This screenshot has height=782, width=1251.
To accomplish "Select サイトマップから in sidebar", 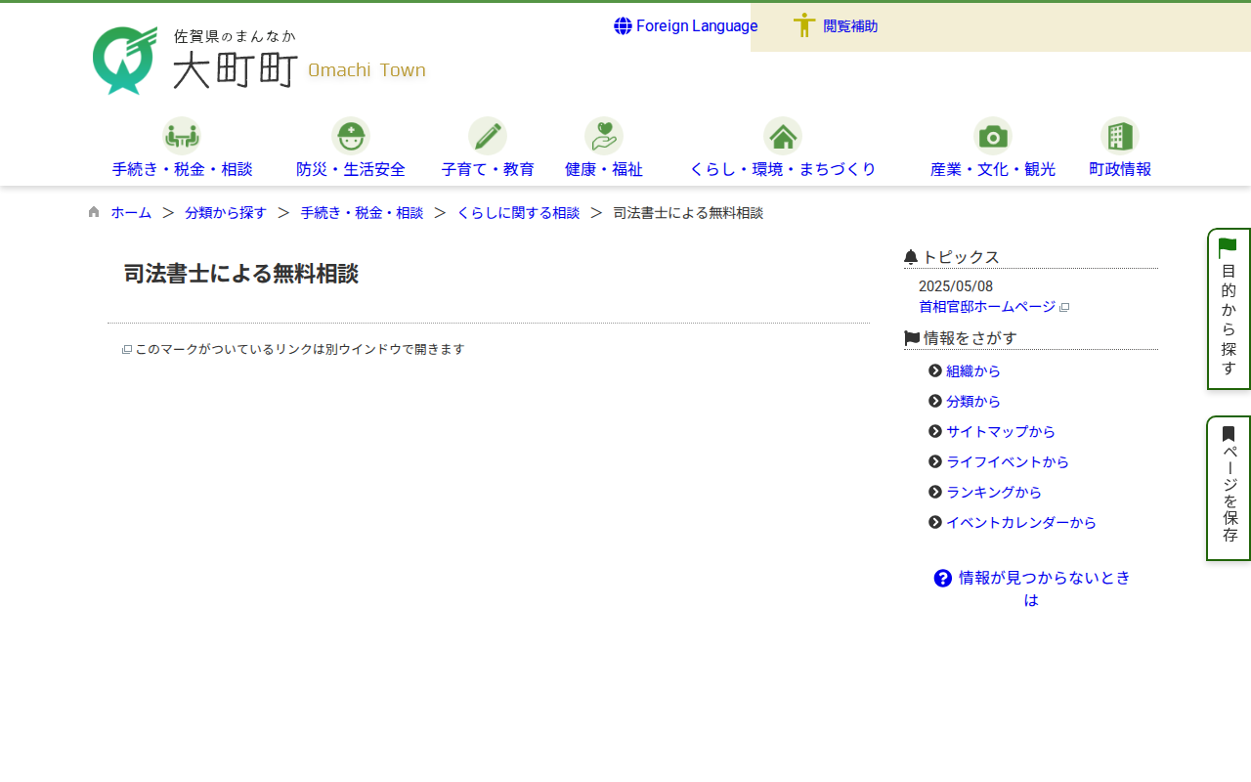I will [x=1000, y=431].
